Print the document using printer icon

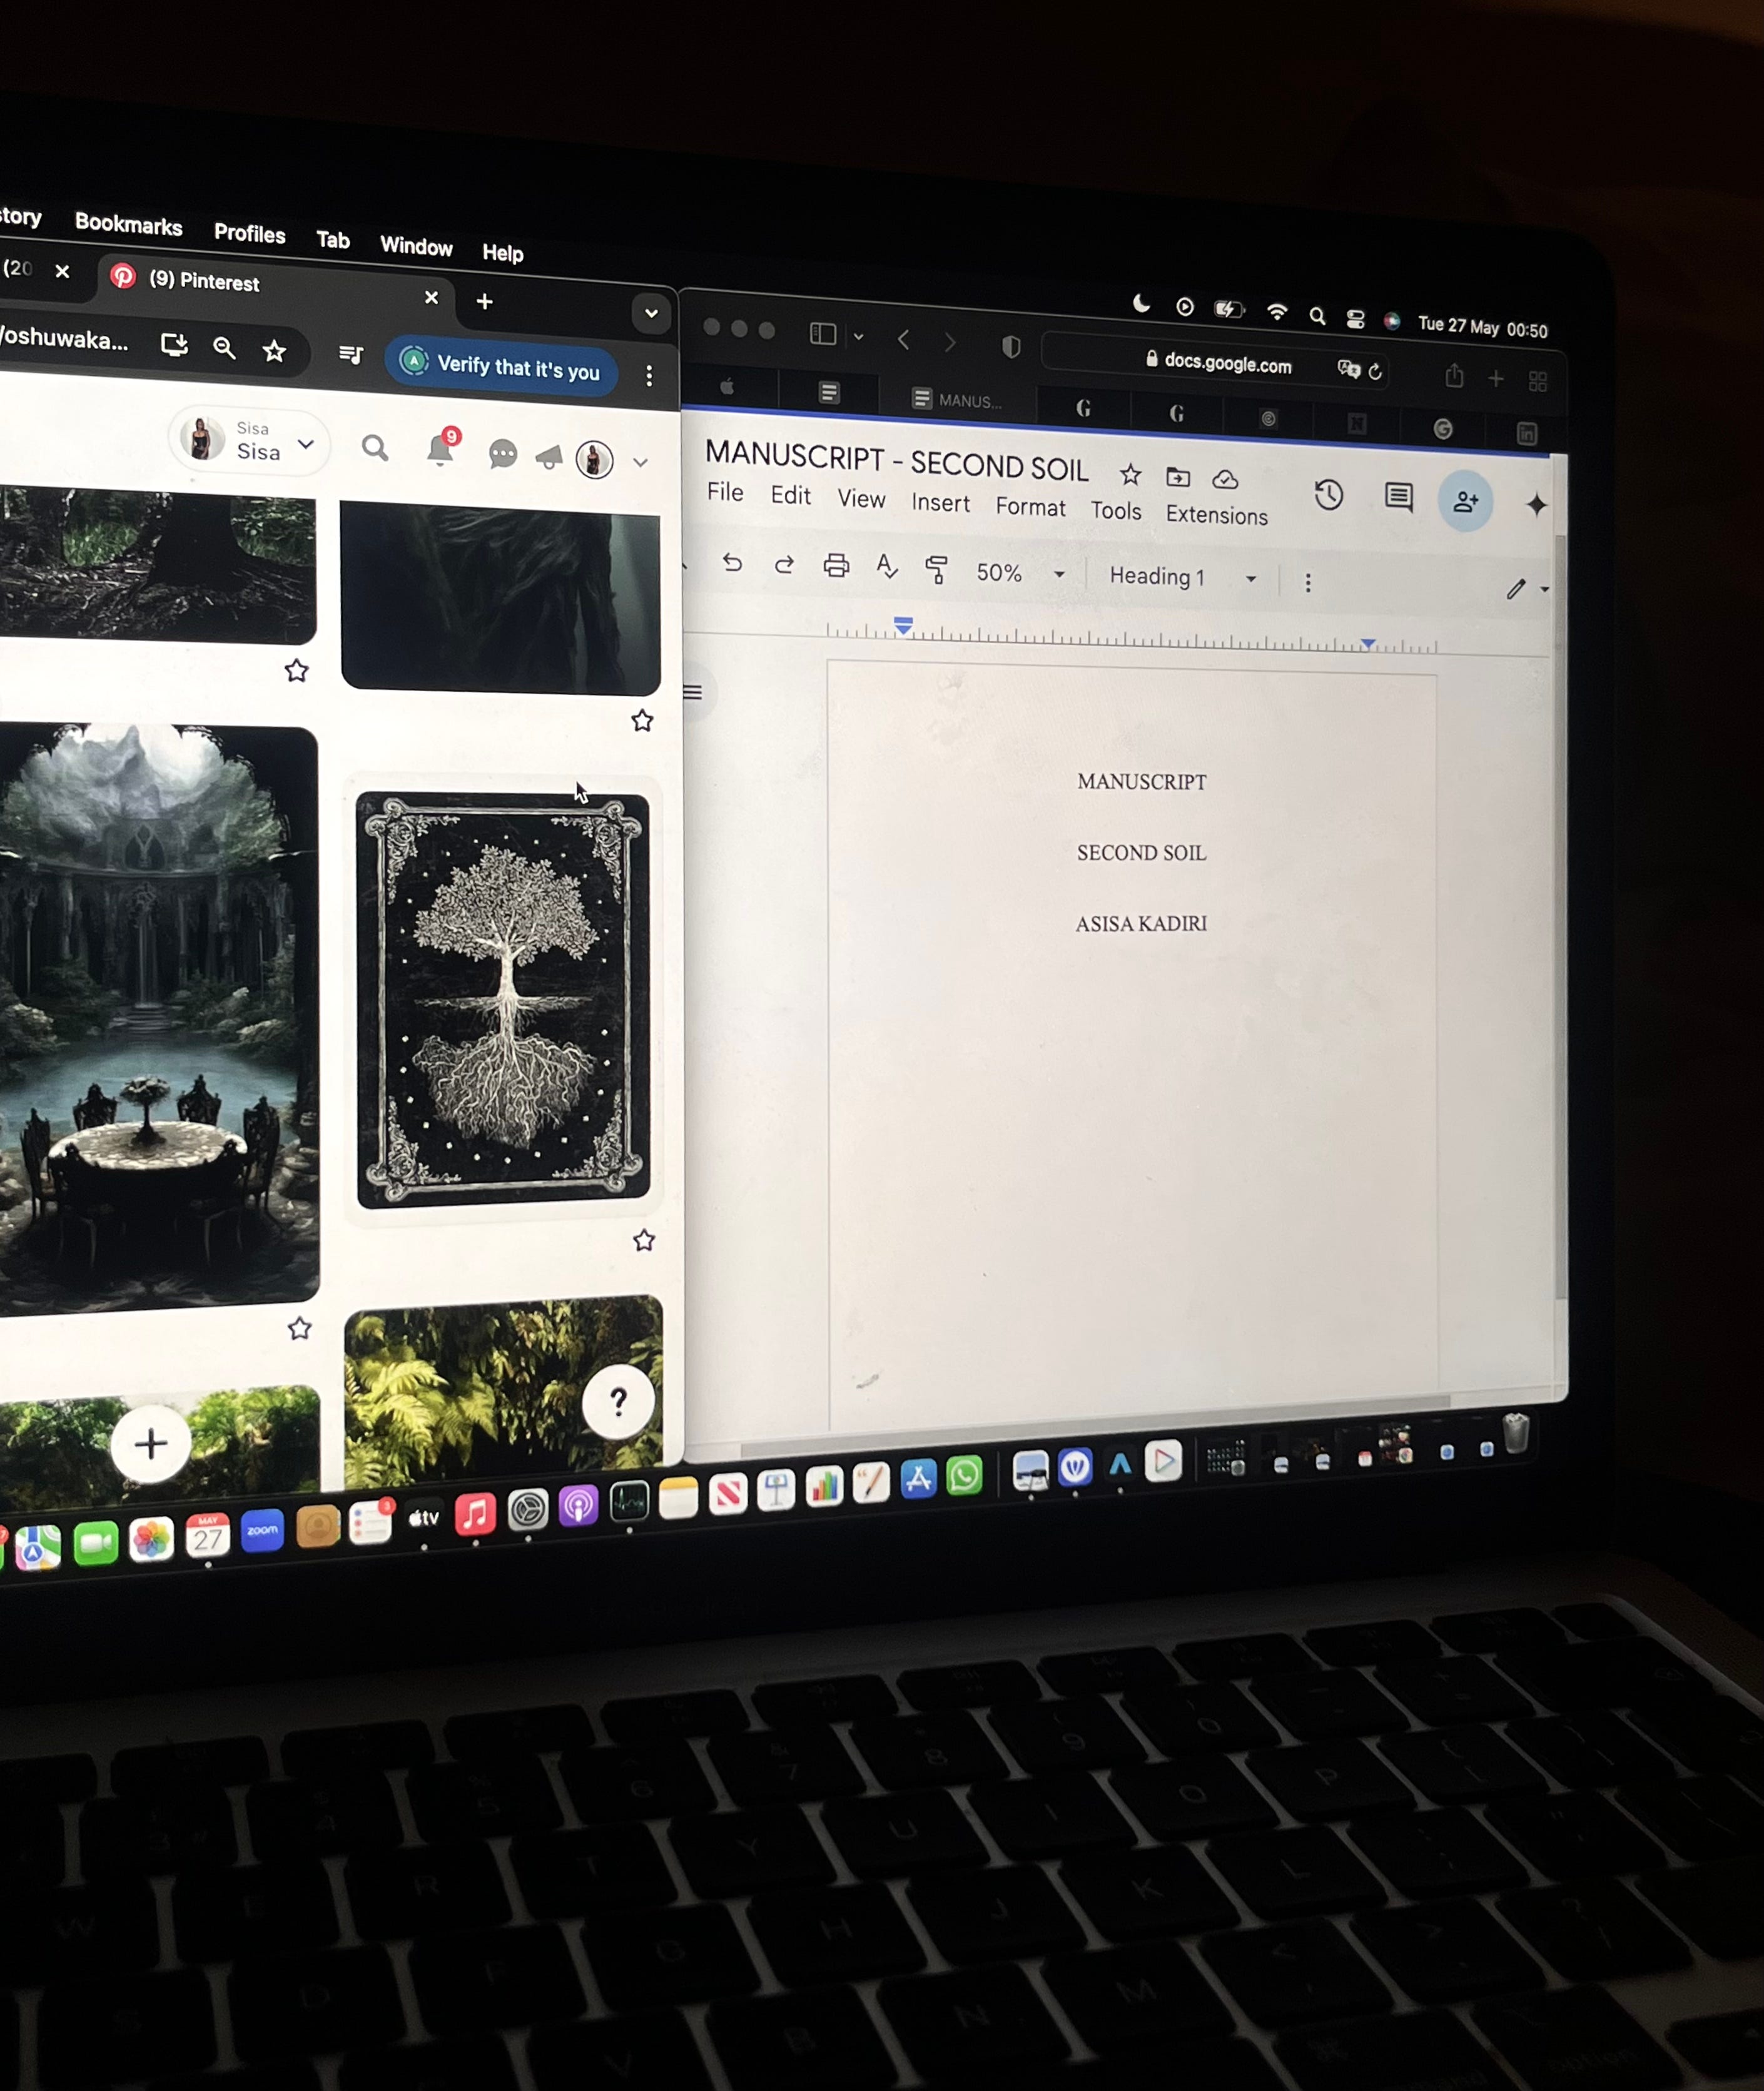[x=836, y=566]
